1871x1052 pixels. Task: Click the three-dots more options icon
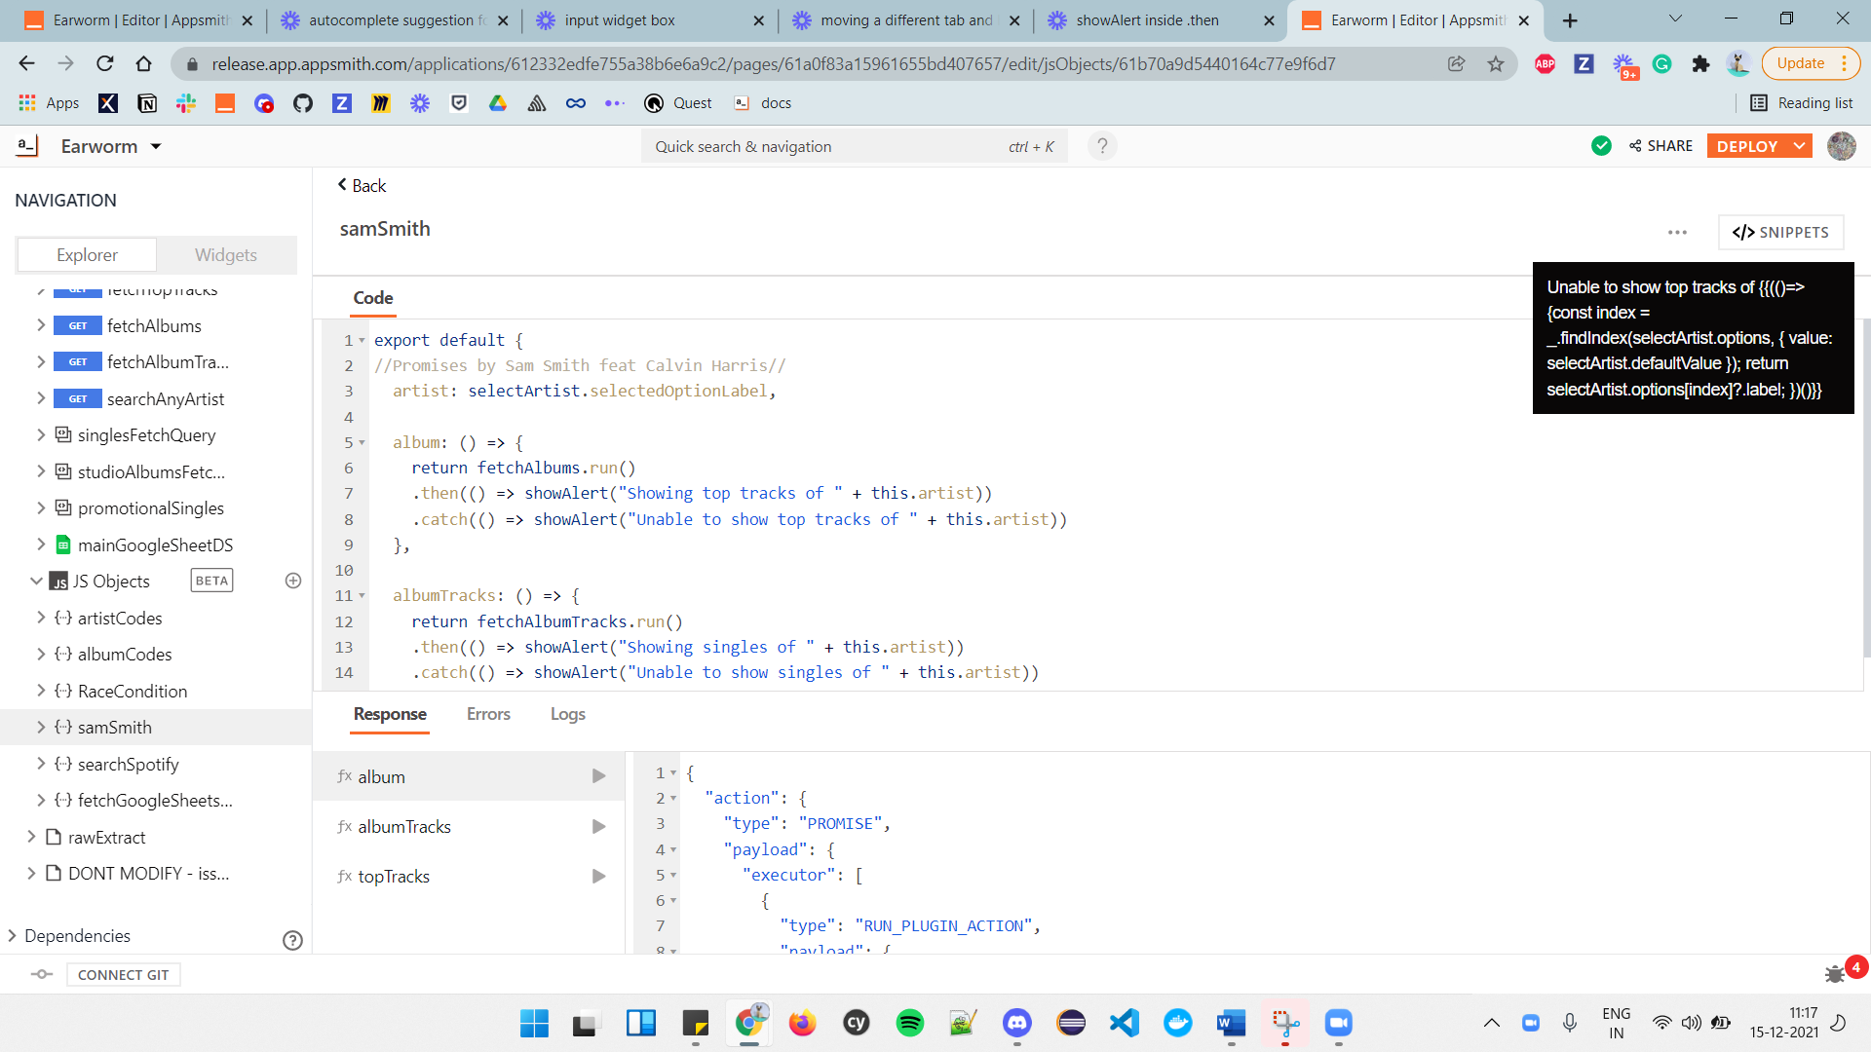click(1677, 232)
